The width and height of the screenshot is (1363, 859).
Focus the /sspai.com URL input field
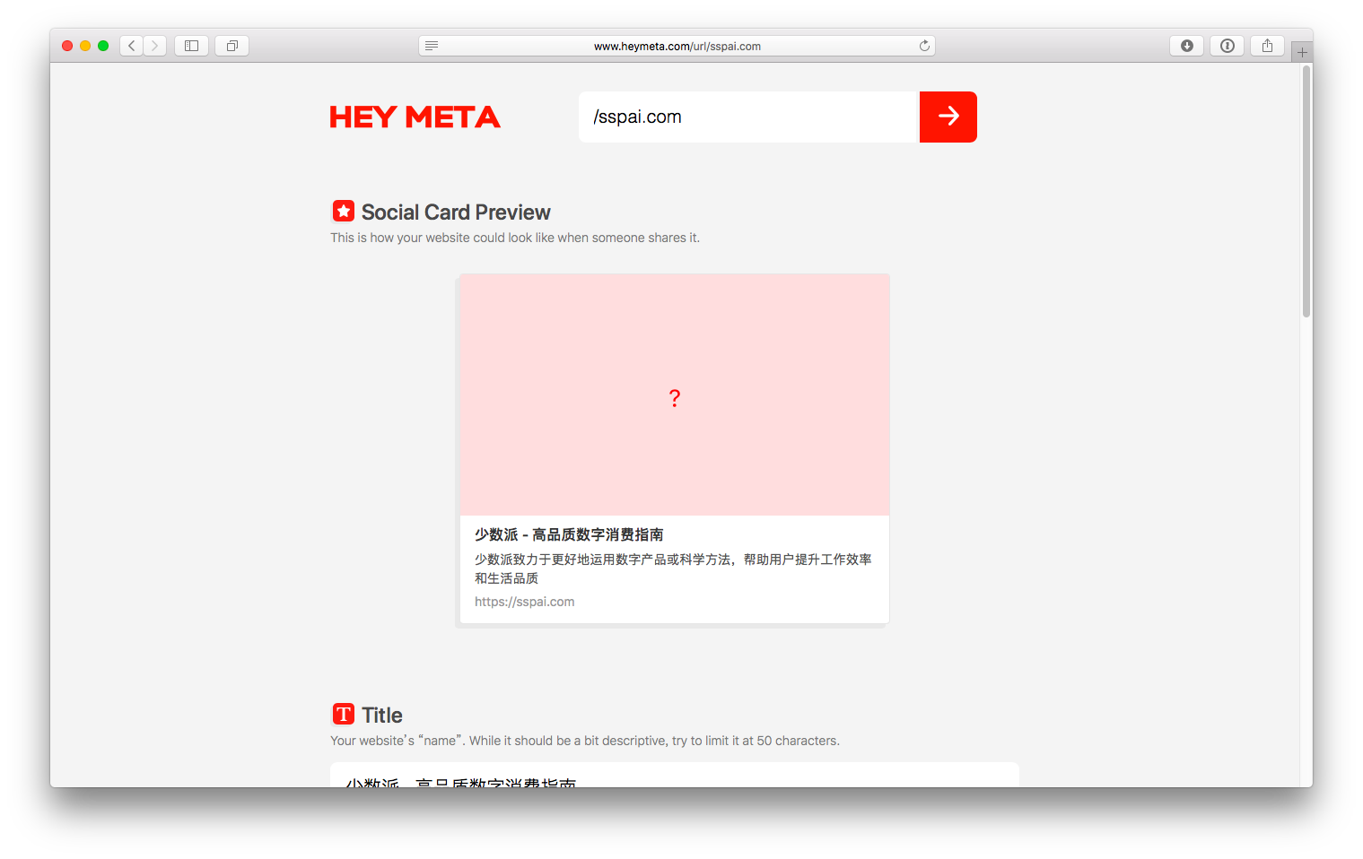click(749, 117)
